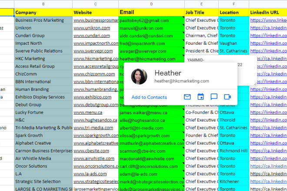Select Human Branding company cell
Image resolution: width=287 pixels, height=191 pixels.
tap(43, 89)
